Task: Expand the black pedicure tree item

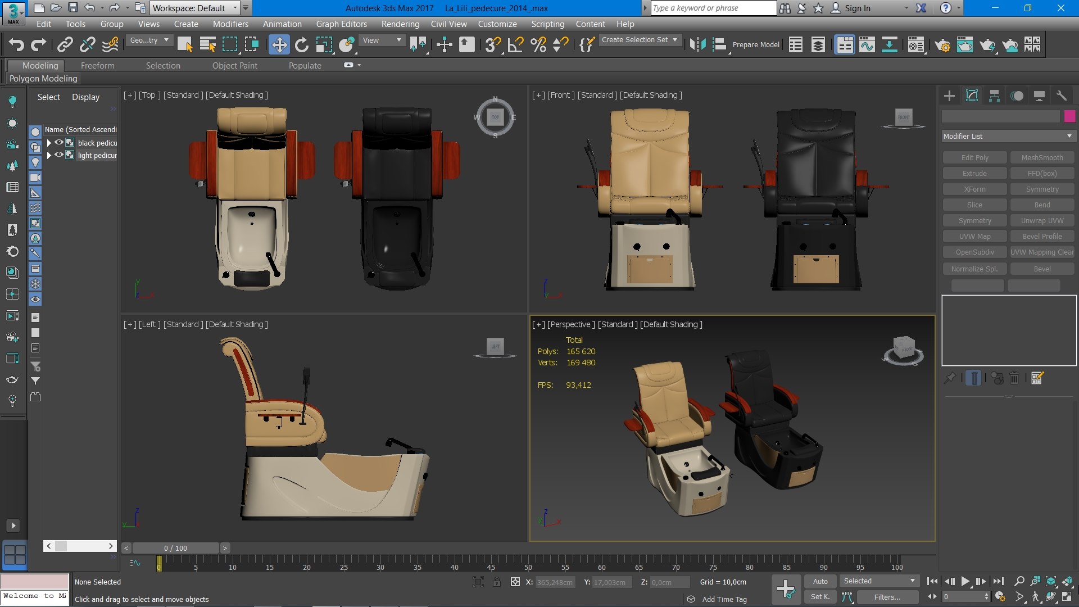Action: tap(49, 143)
